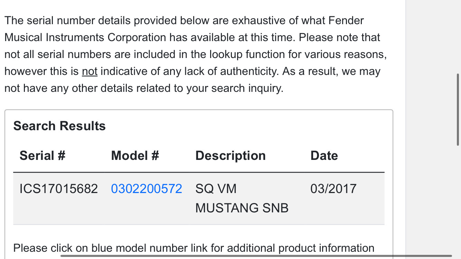Click the Description column header

pos(230,156)
